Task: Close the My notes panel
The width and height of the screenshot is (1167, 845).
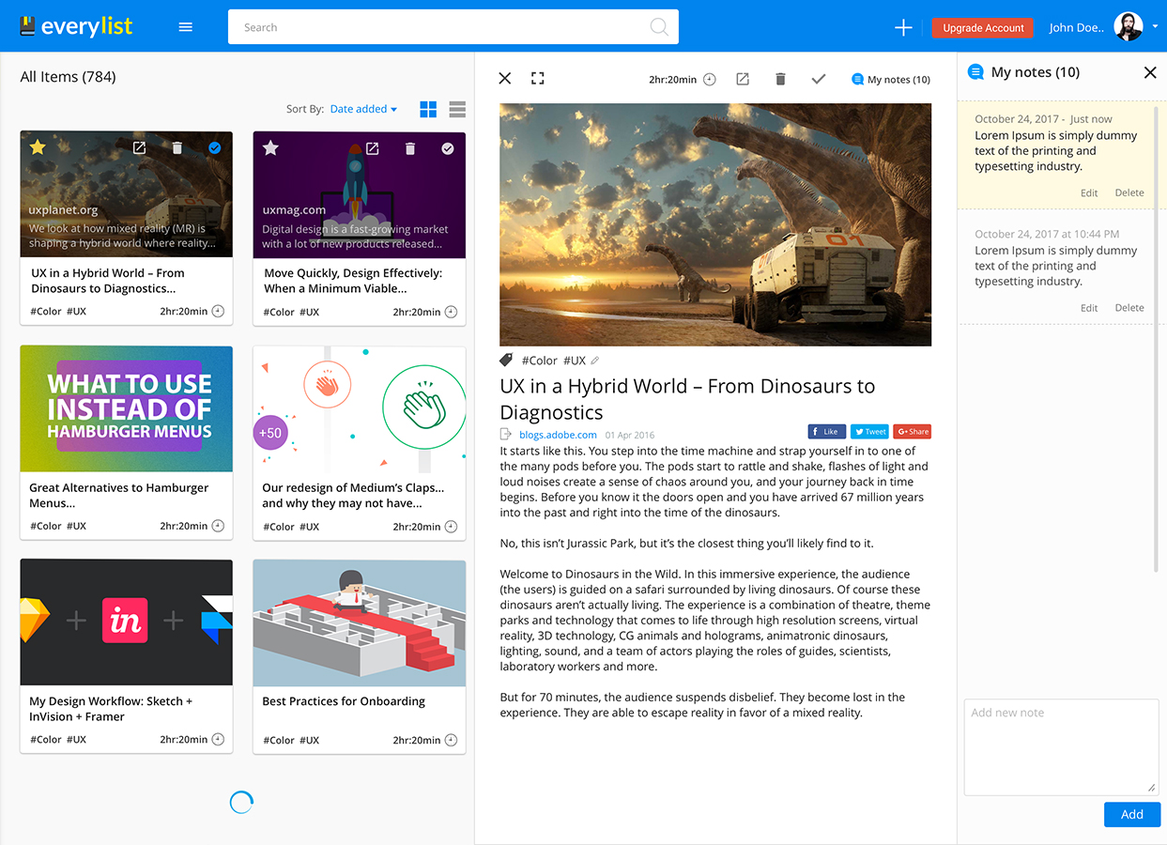Action: [1150, 72]
